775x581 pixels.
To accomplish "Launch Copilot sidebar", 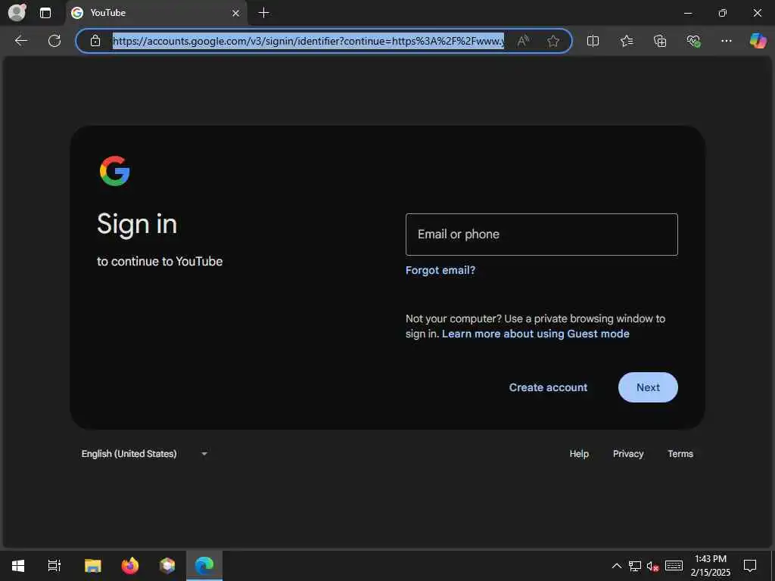I will coord(758,41).
